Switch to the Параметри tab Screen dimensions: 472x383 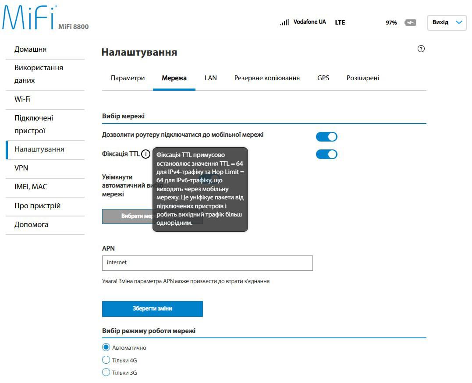[x=128, y=78]
